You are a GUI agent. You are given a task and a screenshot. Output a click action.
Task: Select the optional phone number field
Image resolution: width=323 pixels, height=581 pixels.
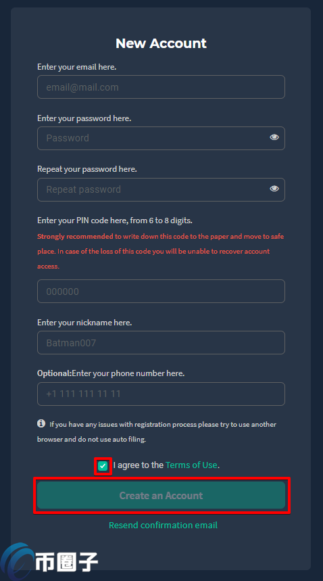tap(161, 394)
